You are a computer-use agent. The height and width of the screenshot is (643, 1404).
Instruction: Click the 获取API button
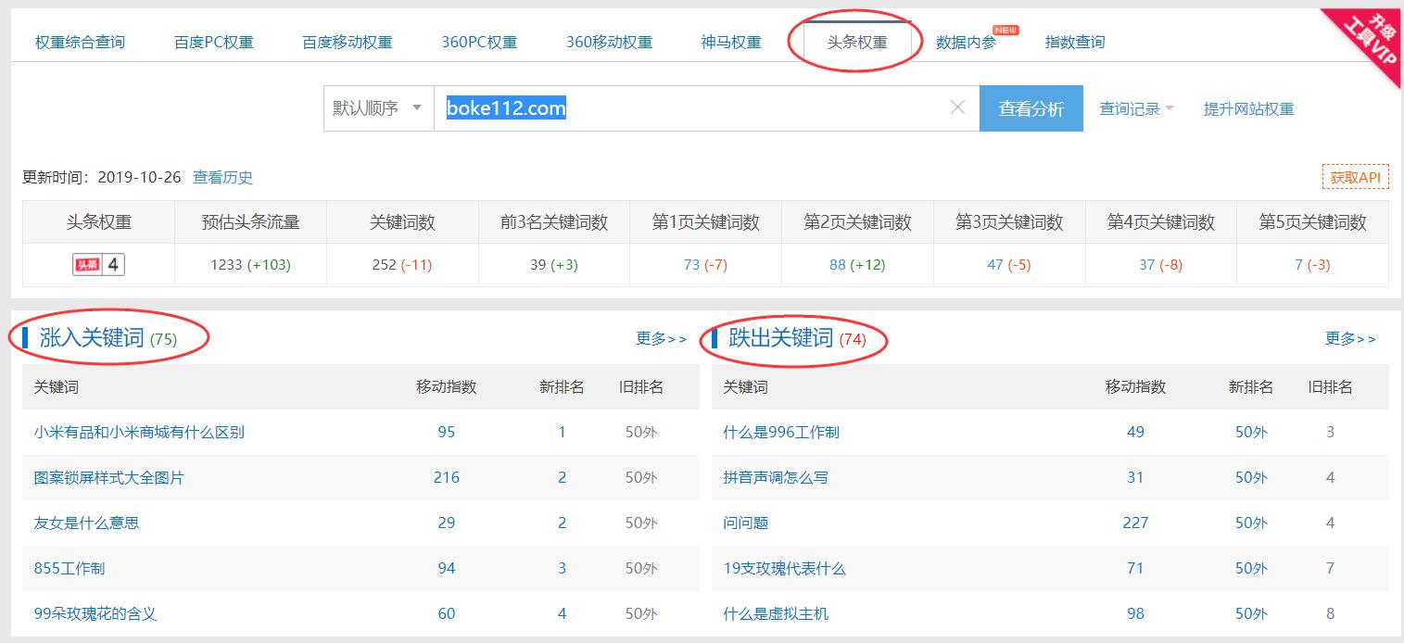(x=1355, y=176)
